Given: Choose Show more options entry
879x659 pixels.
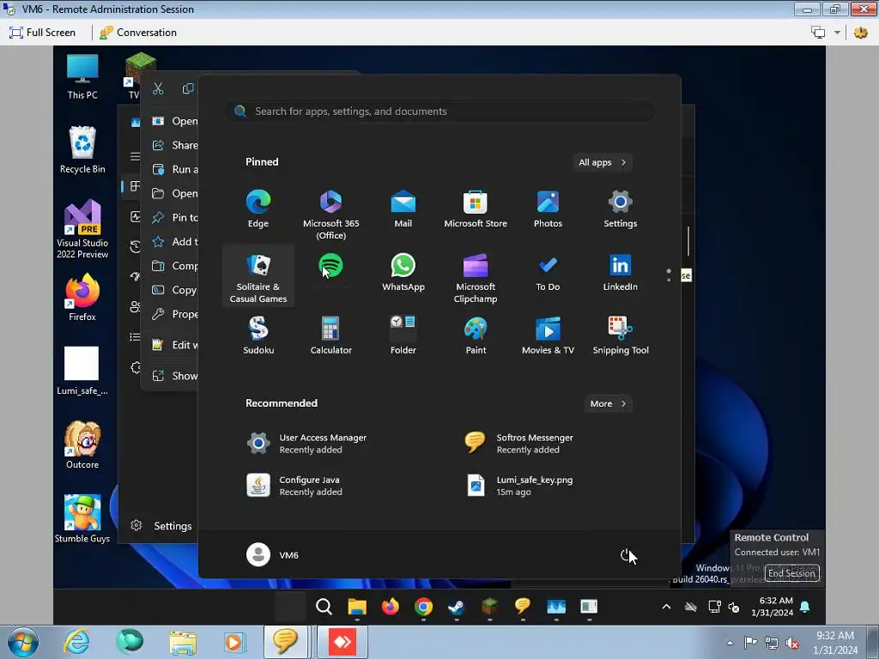Looking at the screenshot, I should [x=173, y=376].
